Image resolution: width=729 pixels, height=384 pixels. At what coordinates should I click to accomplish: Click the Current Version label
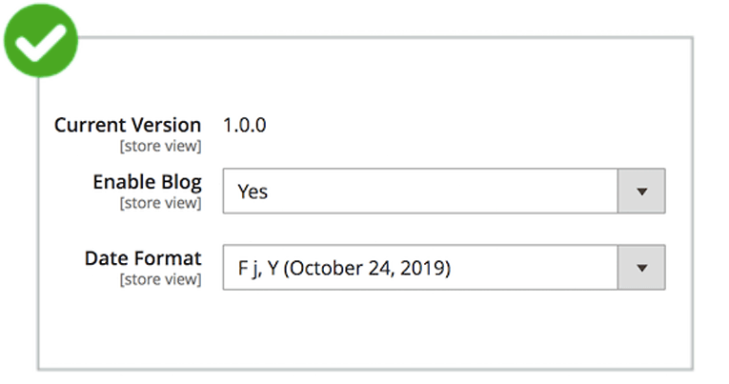[x=128, y=125]
